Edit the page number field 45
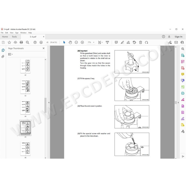 (47, 42)
